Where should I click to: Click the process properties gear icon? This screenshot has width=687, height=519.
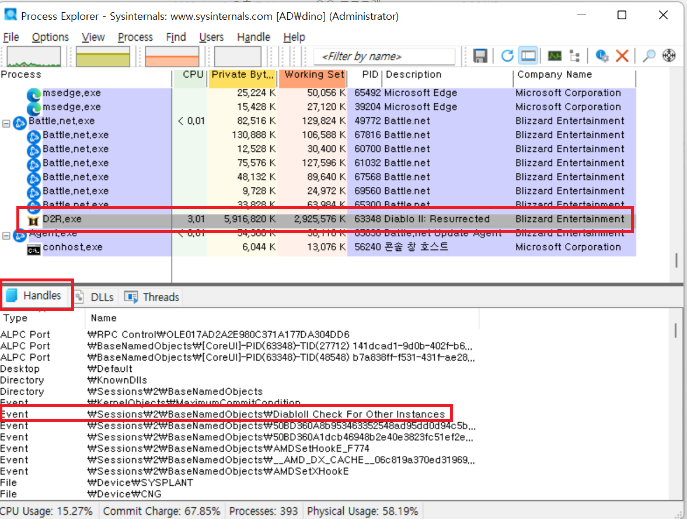click(x=602, y=56)
